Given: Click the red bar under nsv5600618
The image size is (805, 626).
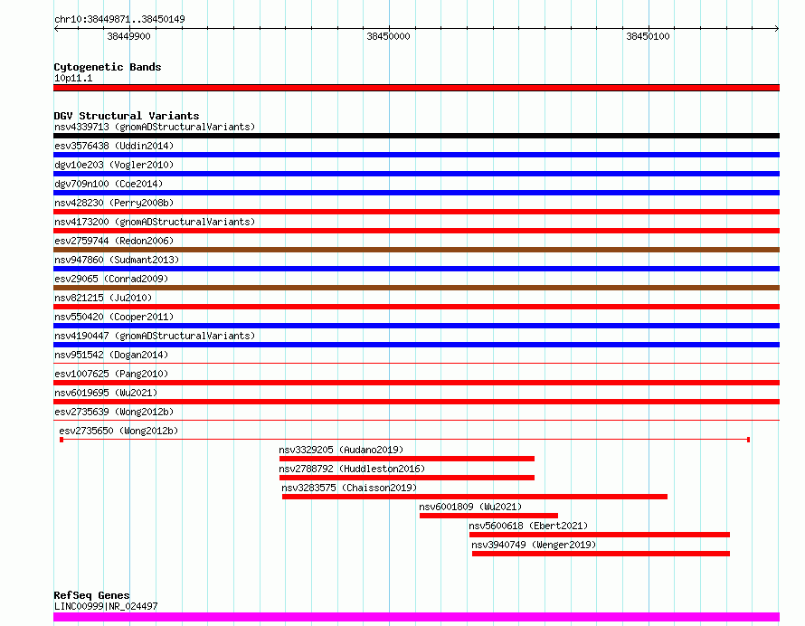Looking at the screenshot, I should click(600, 535).
